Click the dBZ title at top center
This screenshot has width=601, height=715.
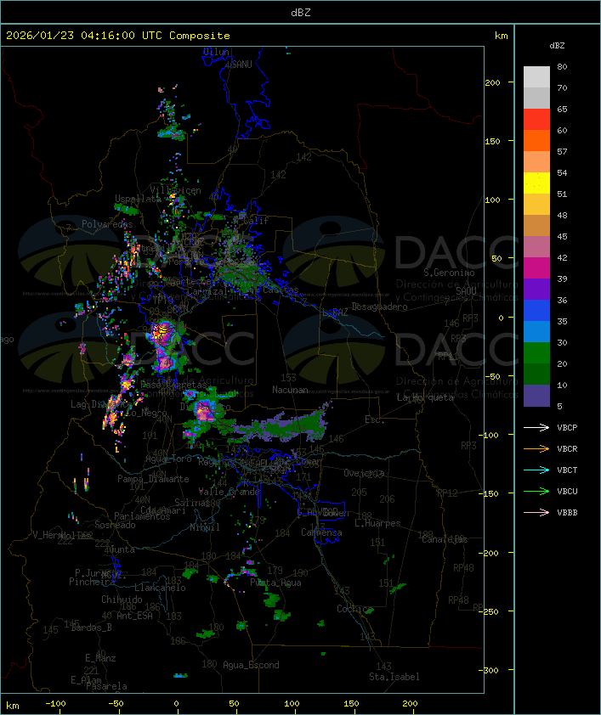click(x=300, y=12)
